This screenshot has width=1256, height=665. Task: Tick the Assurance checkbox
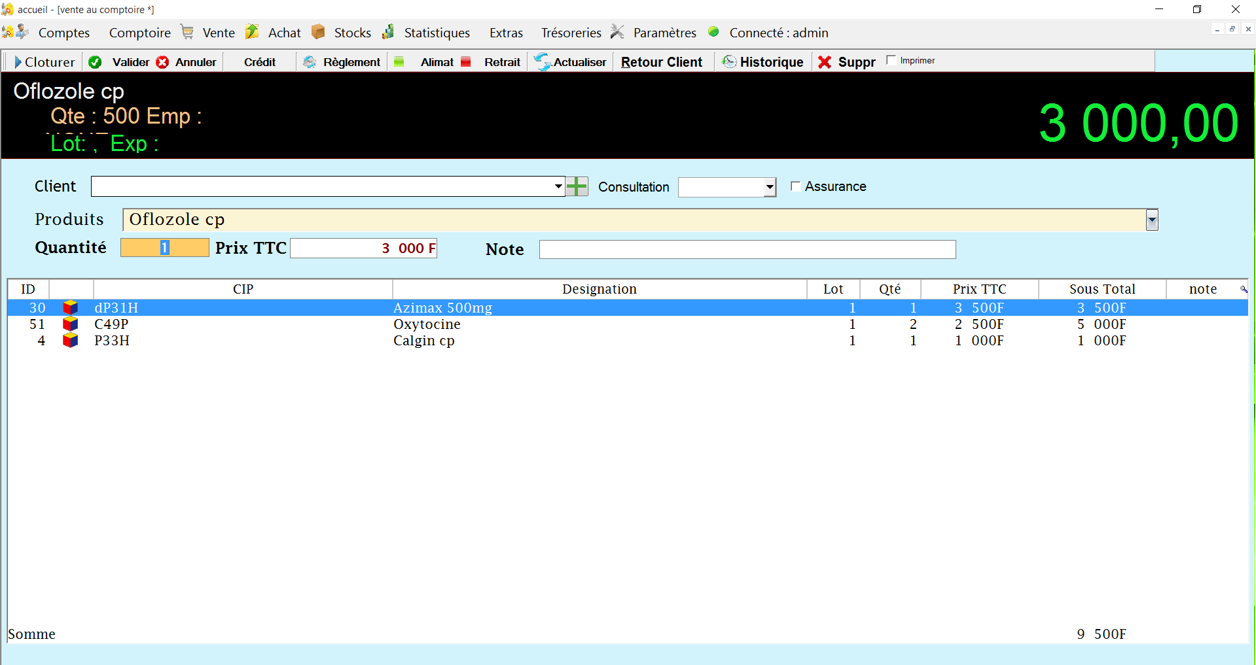pos(795,186)
